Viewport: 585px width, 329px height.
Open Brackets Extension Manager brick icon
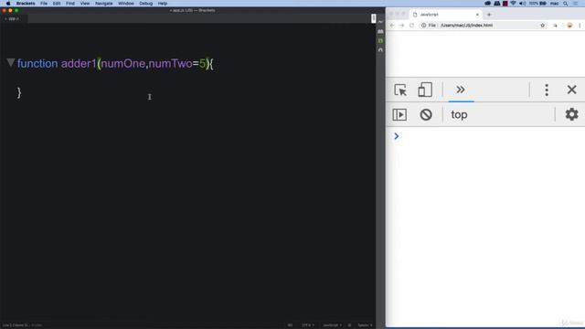click(x=380, y=31)
